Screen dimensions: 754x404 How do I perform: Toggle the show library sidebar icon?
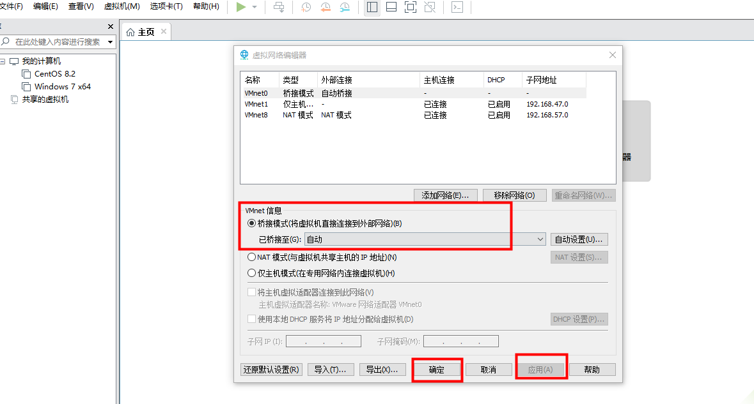(x=372, y=7)
